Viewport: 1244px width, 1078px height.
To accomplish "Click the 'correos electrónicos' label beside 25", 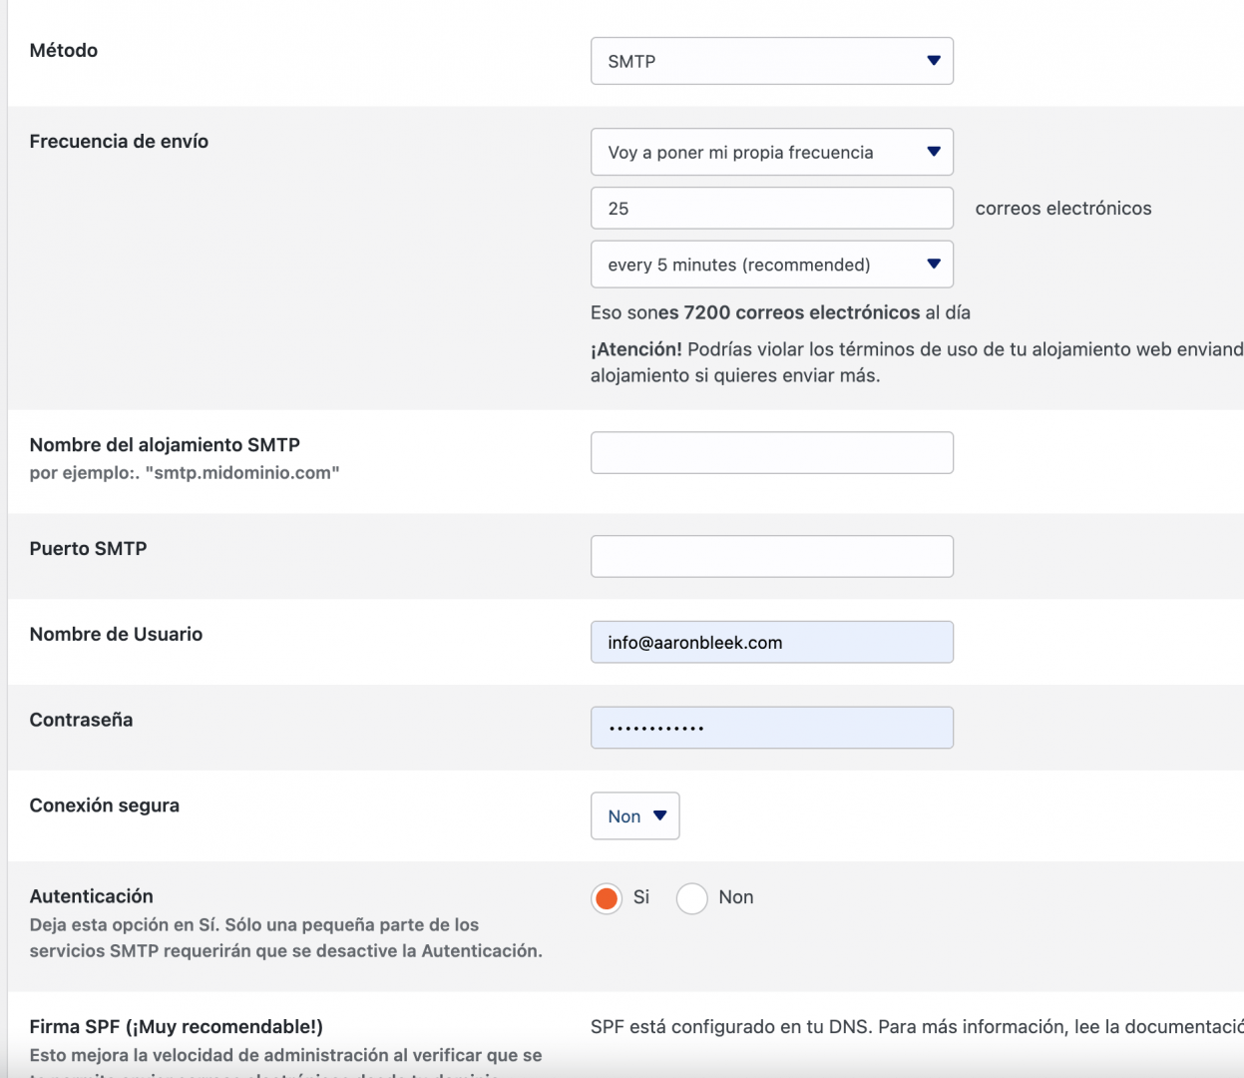I will pos(1063,209).
